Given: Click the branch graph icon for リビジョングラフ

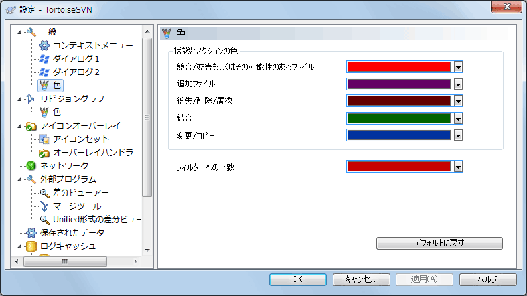Looking at the screenshot, I should pyautogui.click(x=31, y=99).
